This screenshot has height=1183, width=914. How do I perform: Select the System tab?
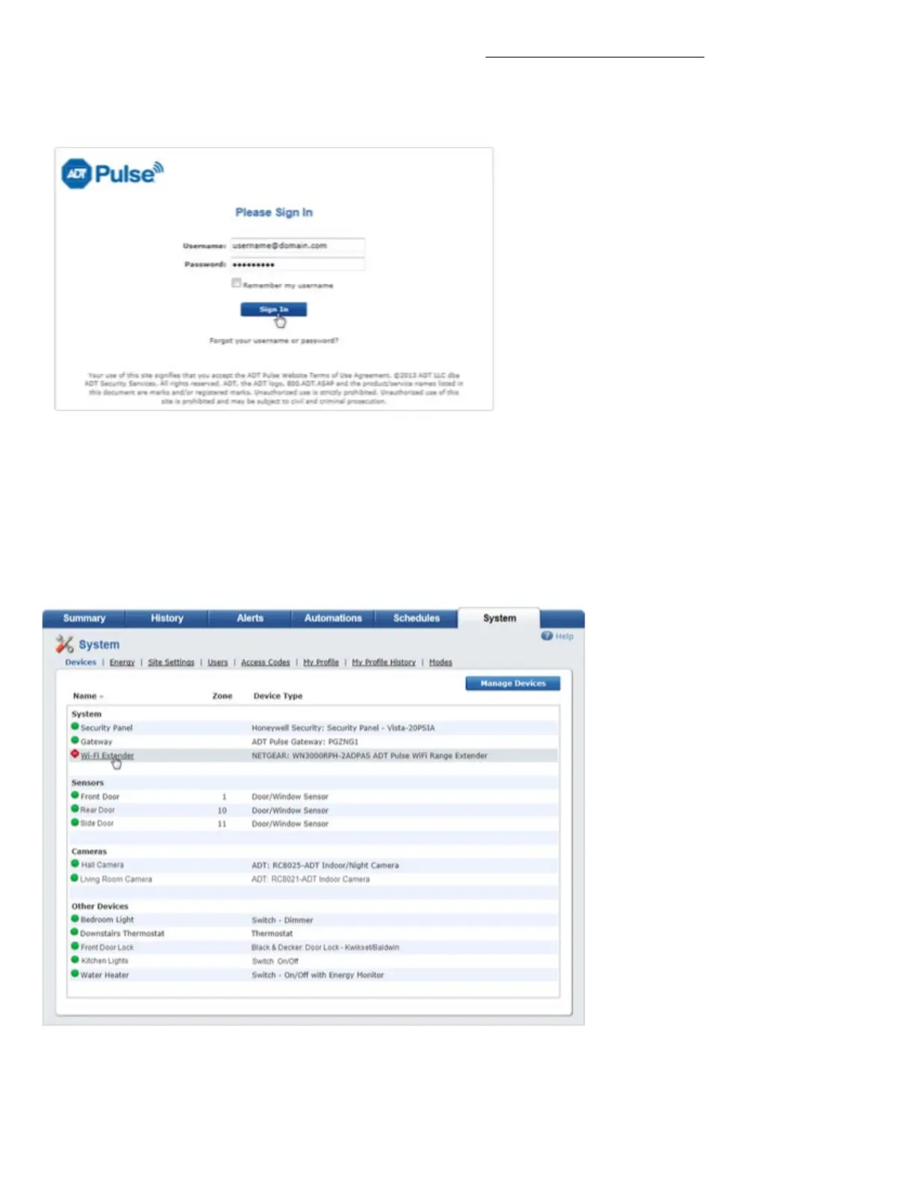(x=499, y=618)
